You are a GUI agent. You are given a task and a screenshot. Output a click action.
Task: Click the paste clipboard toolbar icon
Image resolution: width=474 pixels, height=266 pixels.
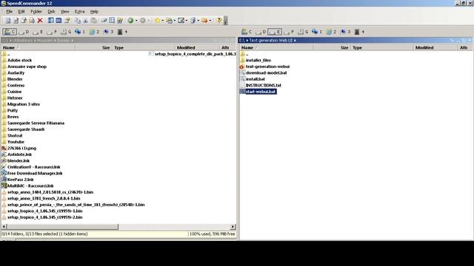coord(94,21)
